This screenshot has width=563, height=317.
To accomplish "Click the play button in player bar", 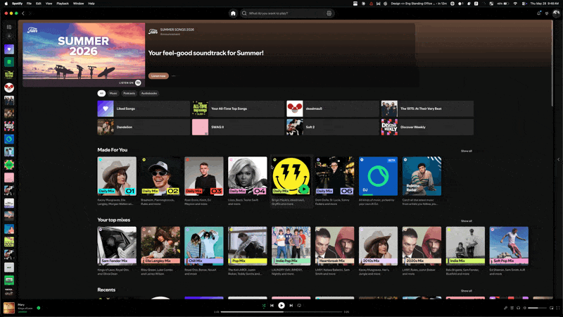I will tap(281, 306).
